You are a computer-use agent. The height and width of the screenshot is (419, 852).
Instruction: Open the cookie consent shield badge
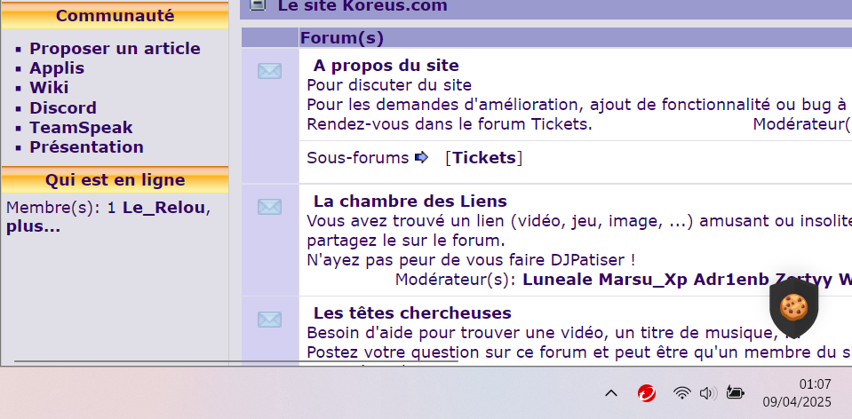793,307
